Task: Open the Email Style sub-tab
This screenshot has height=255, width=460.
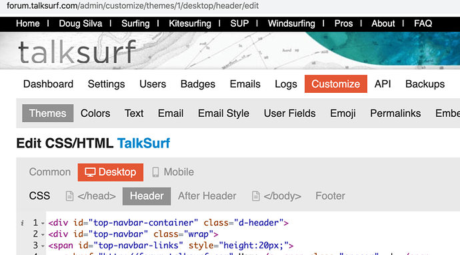Action: [x=223, y=113]
